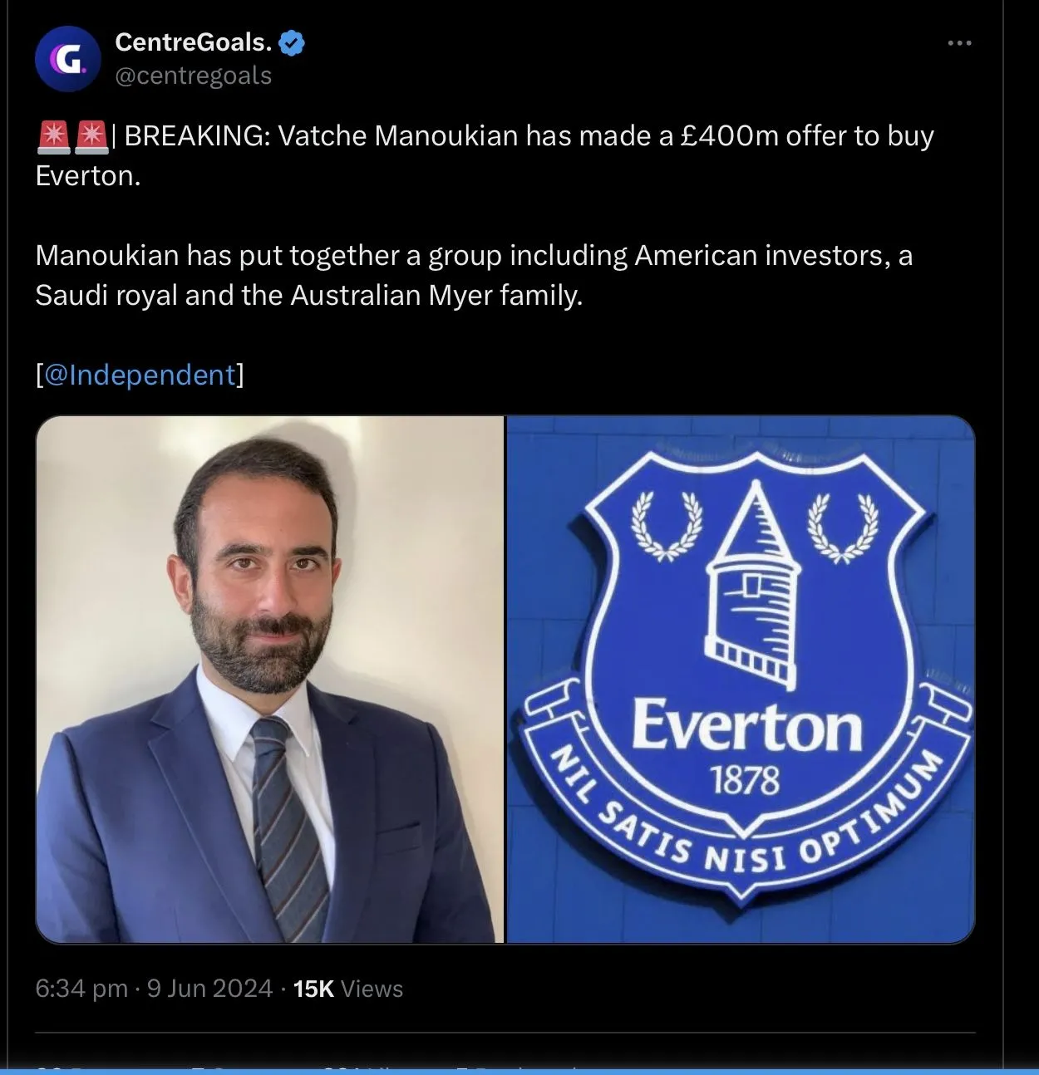Open the 15K Views count

click(x=348, y=989)
